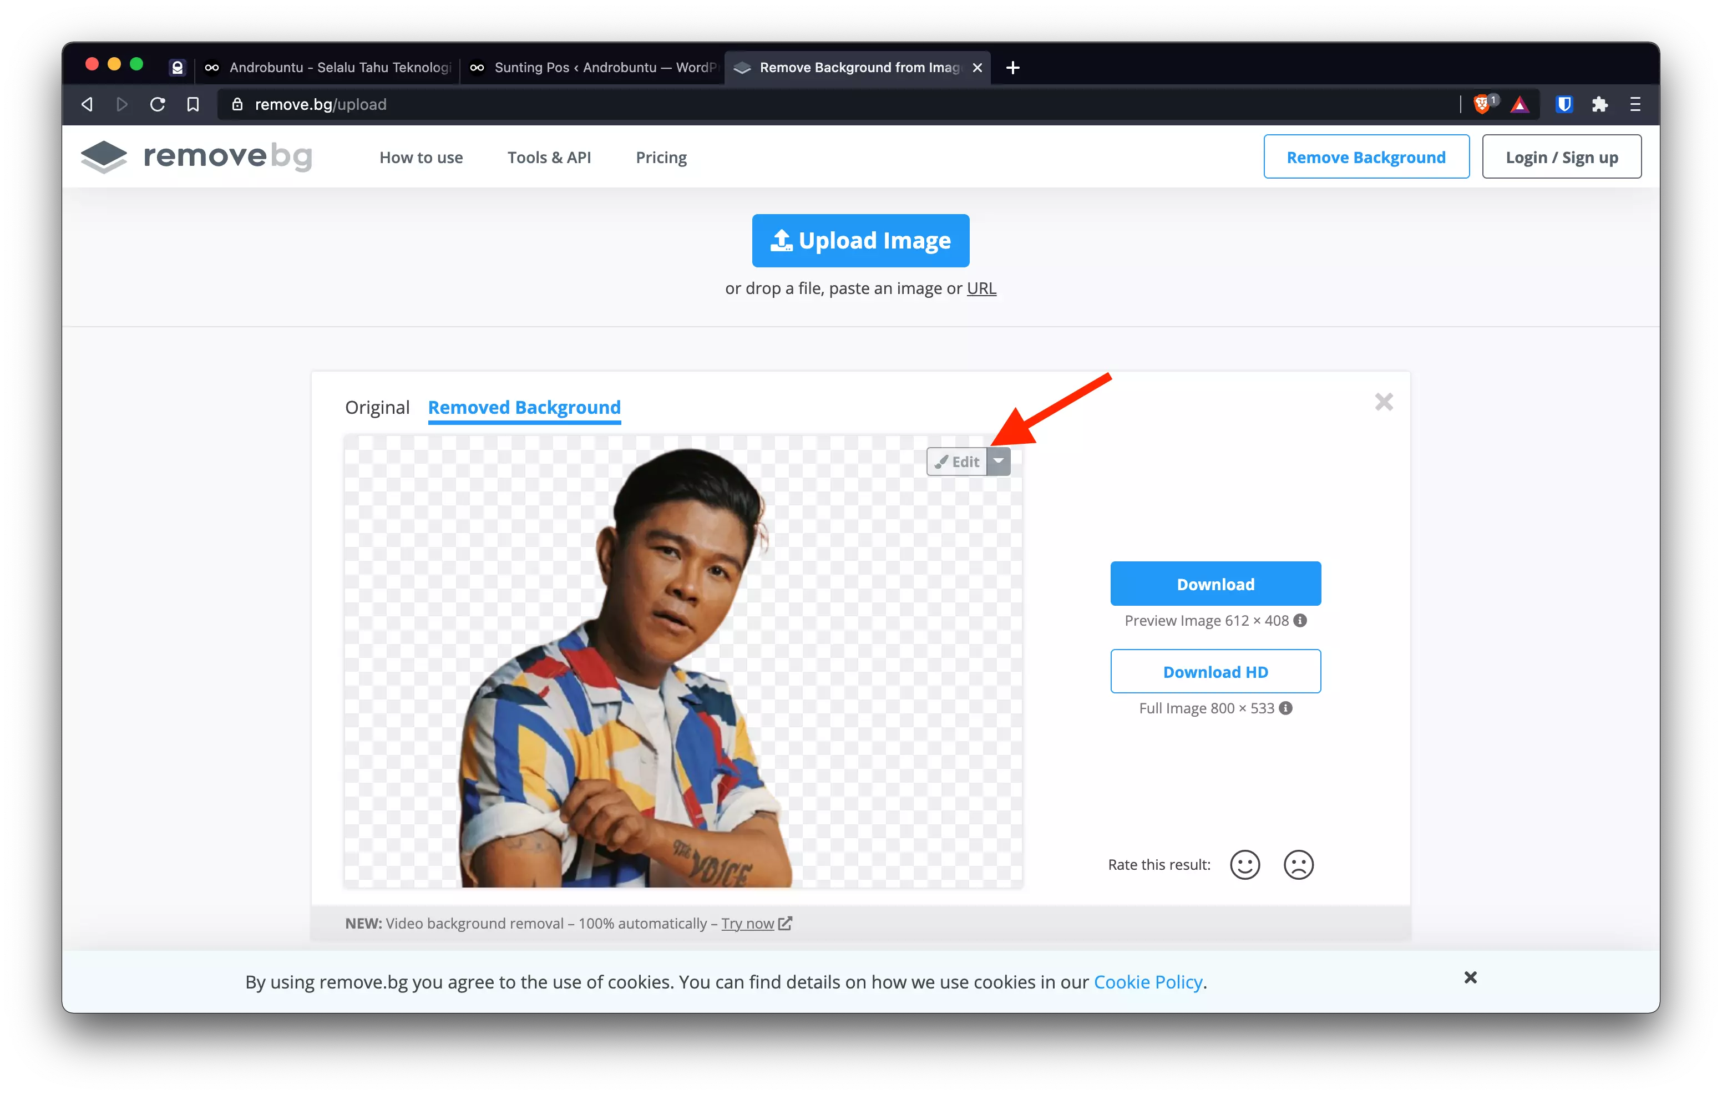1722x1095 pixels.
Task: Dismiss the cookie notice banner
Action: 1470,977
